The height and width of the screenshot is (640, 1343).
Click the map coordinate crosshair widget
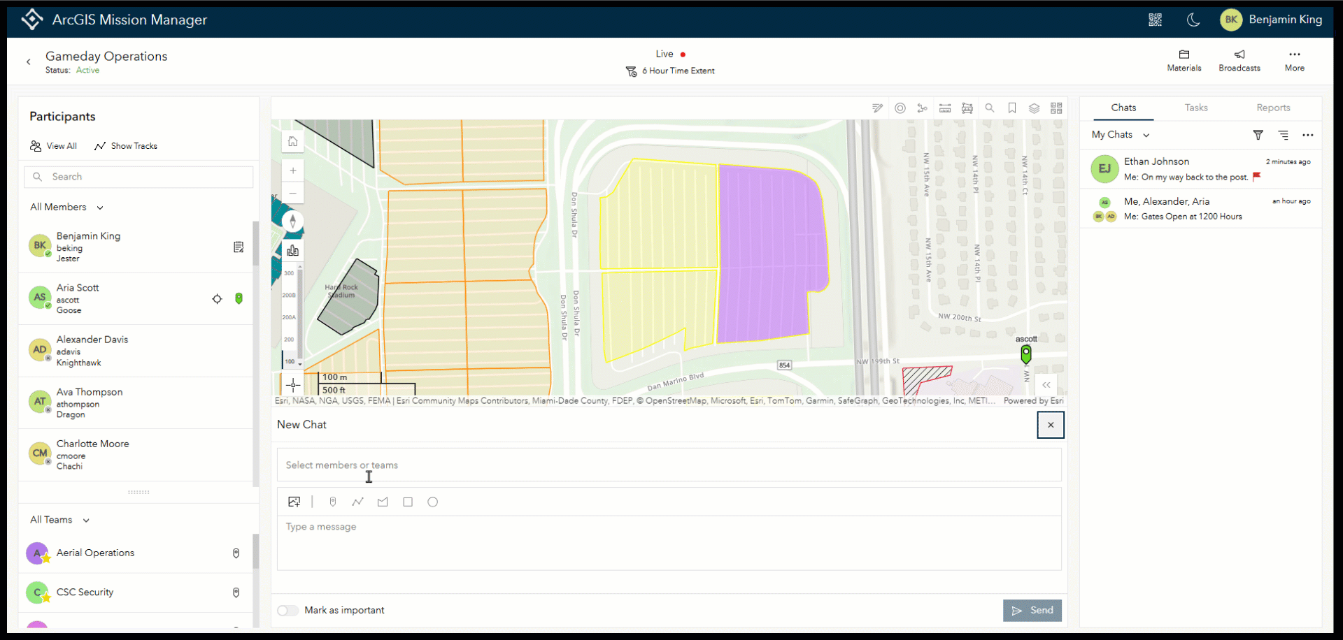[x=293, y=384]
